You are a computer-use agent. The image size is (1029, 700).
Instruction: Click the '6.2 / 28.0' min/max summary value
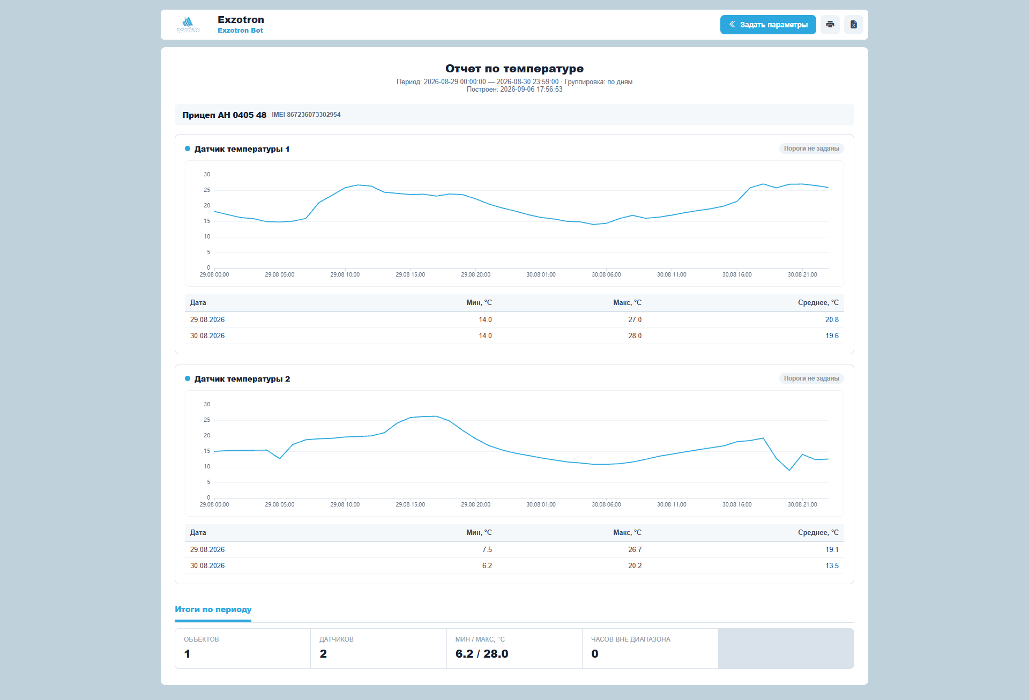[x=482, y=654]
